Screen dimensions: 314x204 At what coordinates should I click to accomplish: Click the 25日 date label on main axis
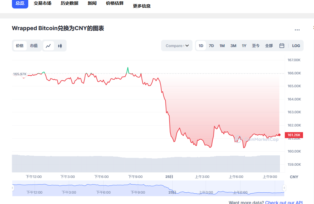(x=169, y=177)
